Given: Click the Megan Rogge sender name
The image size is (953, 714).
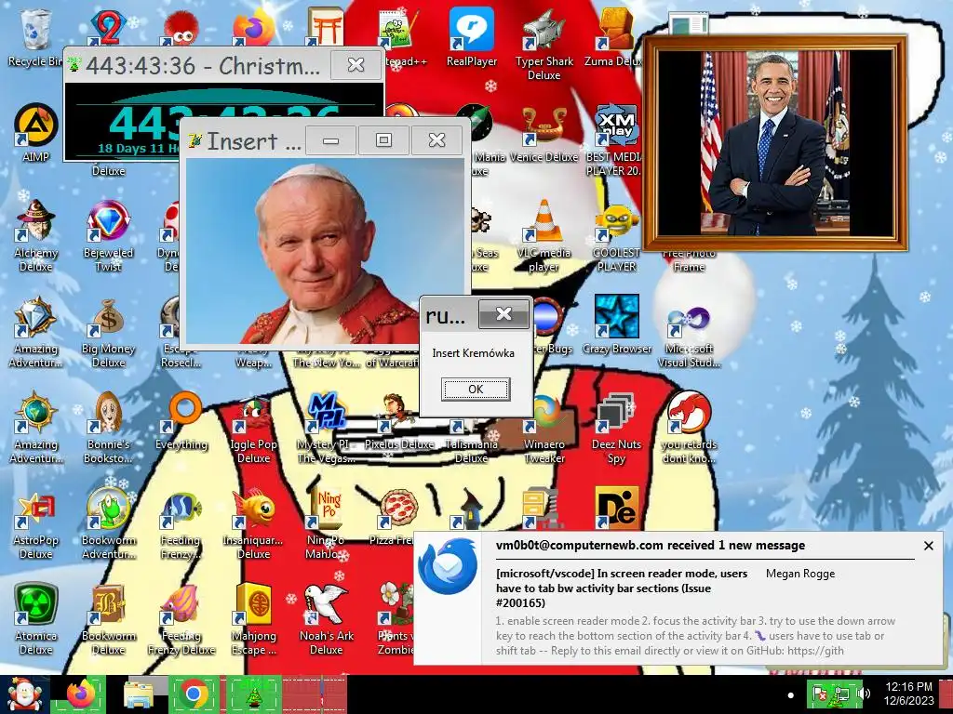Looking at the screenshot, I should (800, 574).
